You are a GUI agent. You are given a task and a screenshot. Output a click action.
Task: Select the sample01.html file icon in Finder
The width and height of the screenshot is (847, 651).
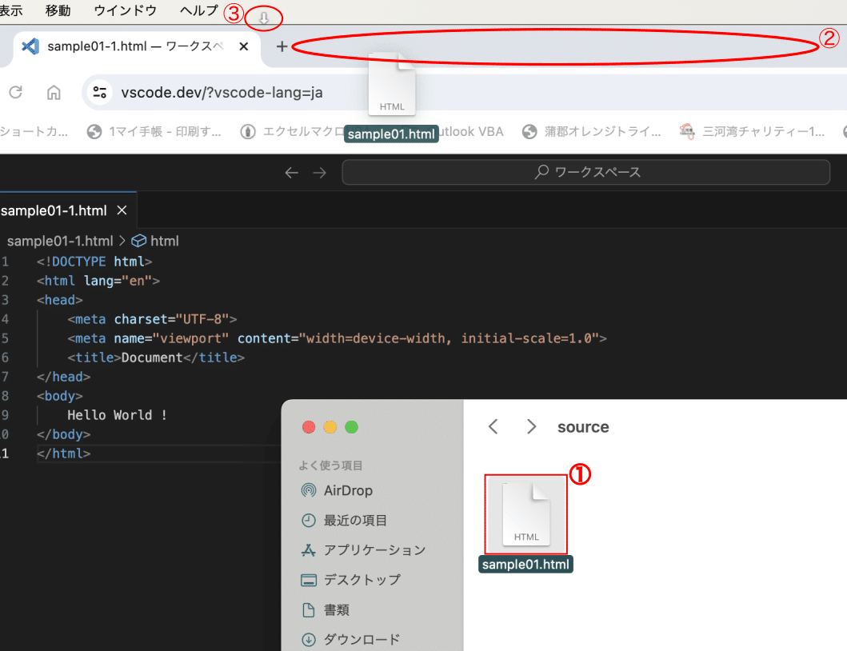tap(526, 513)
